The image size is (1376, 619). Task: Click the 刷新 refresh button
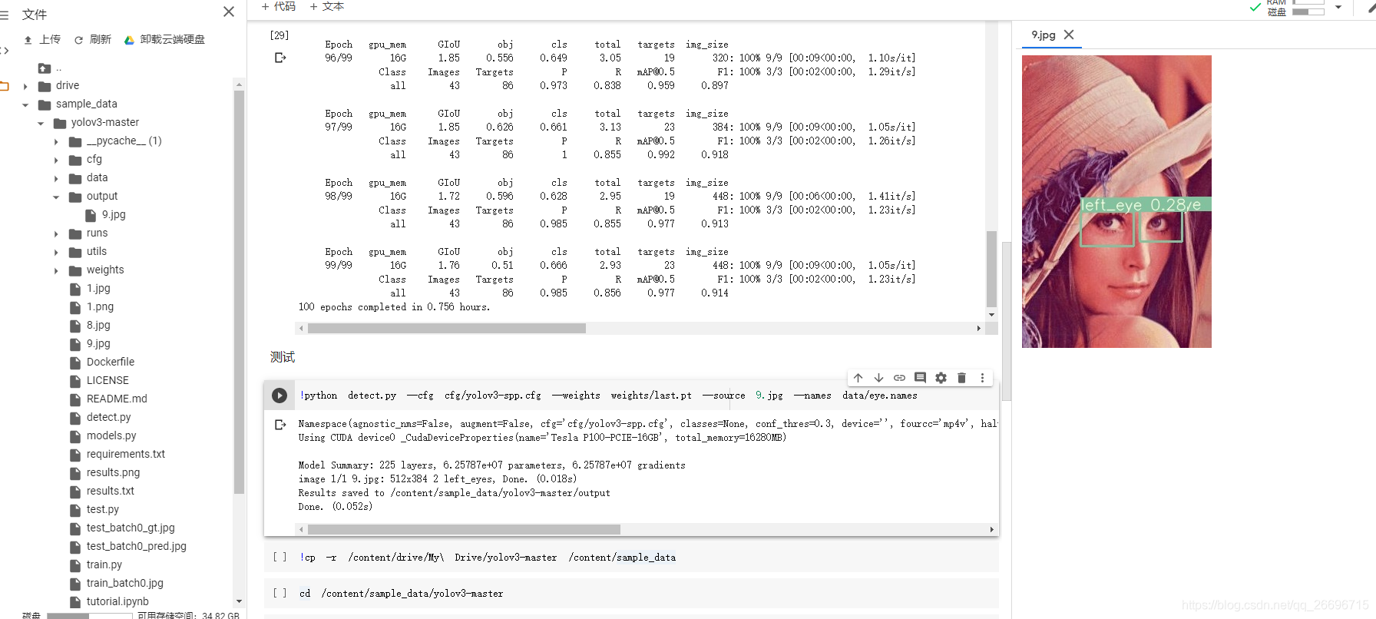(x=93, y=39)
